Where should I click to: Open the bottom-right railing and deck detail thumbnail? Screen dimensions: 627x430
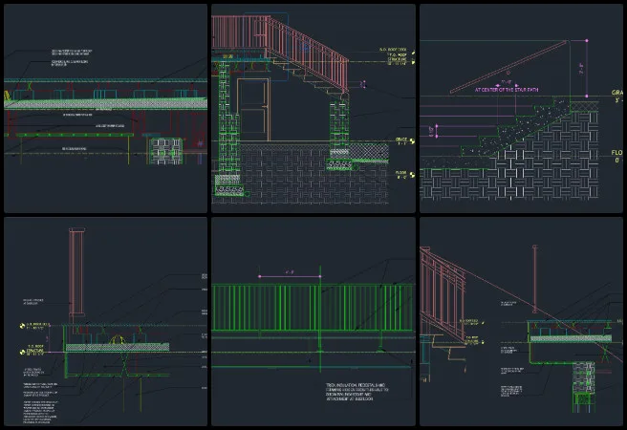[x=521, y=322]
